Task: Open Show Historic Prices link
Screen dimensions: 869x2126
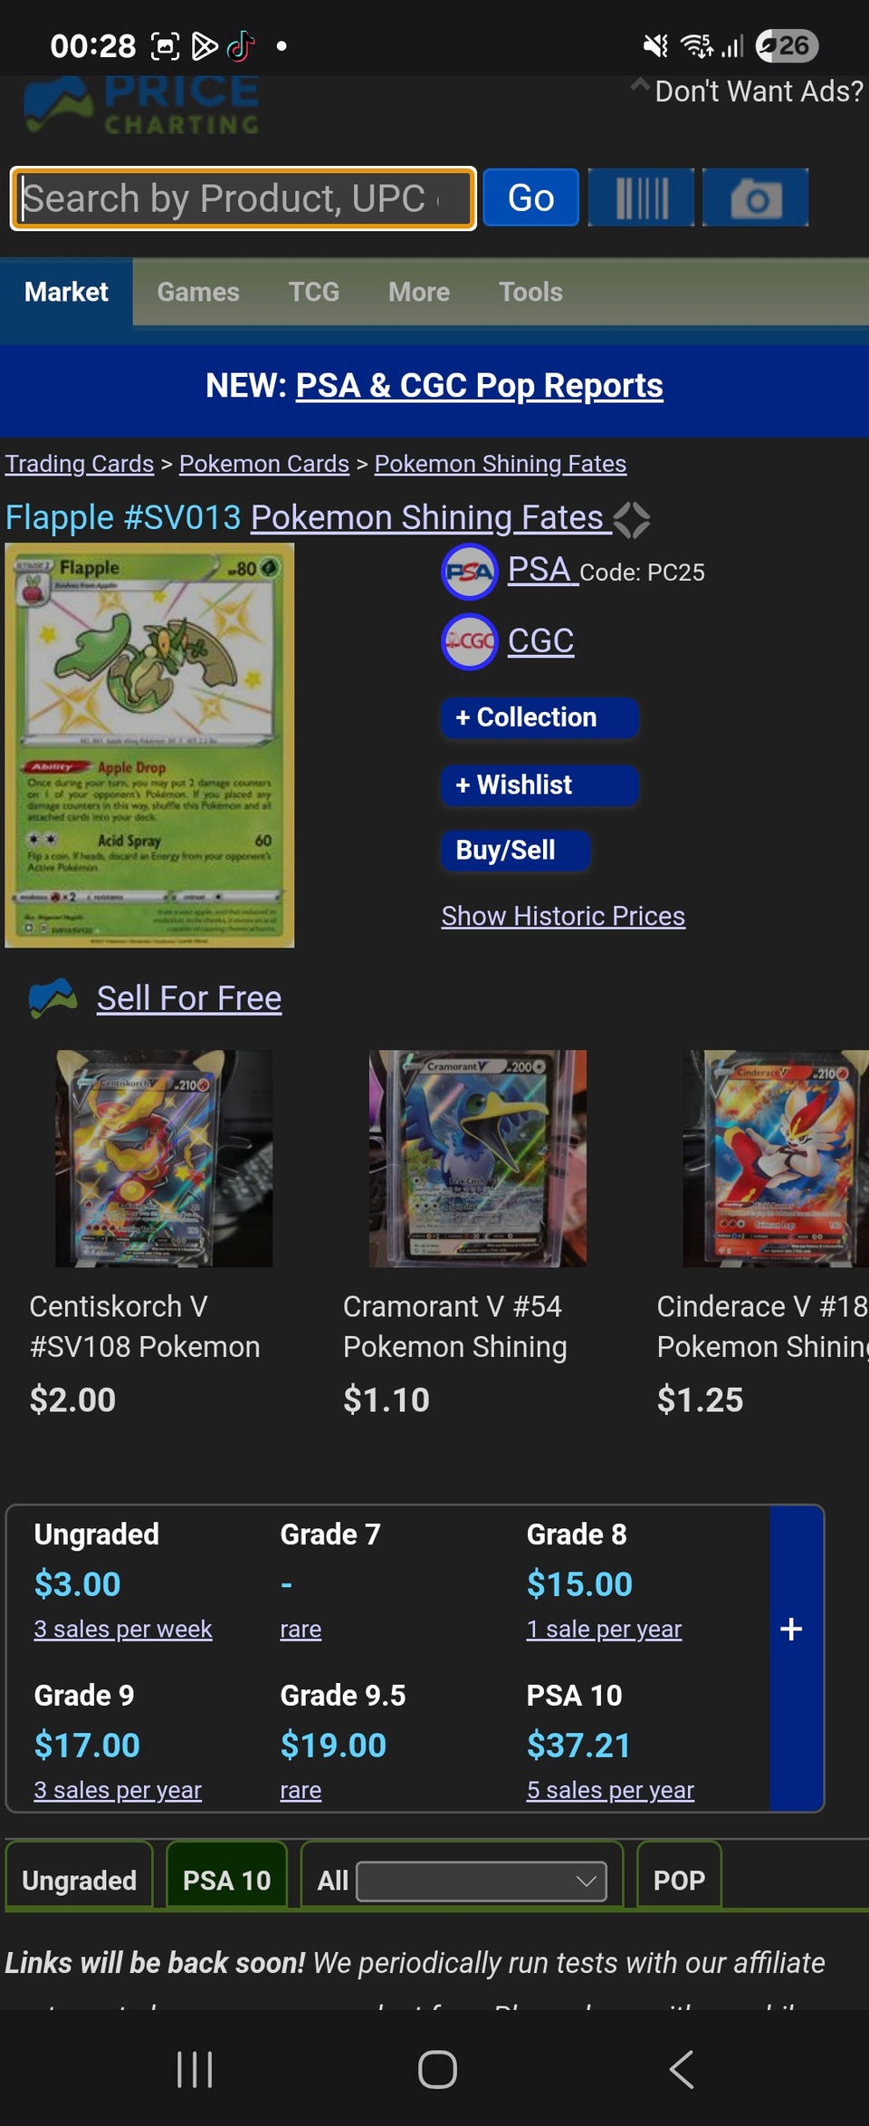Action: click(x=563, y=916)
